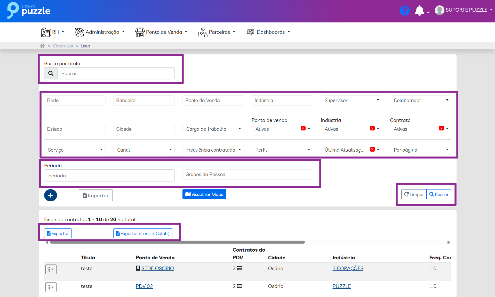Image resolution: width=495 pixels, height=297 pixels.
Task: Click the blue help question mark icon
Action: tap(404, 11)
